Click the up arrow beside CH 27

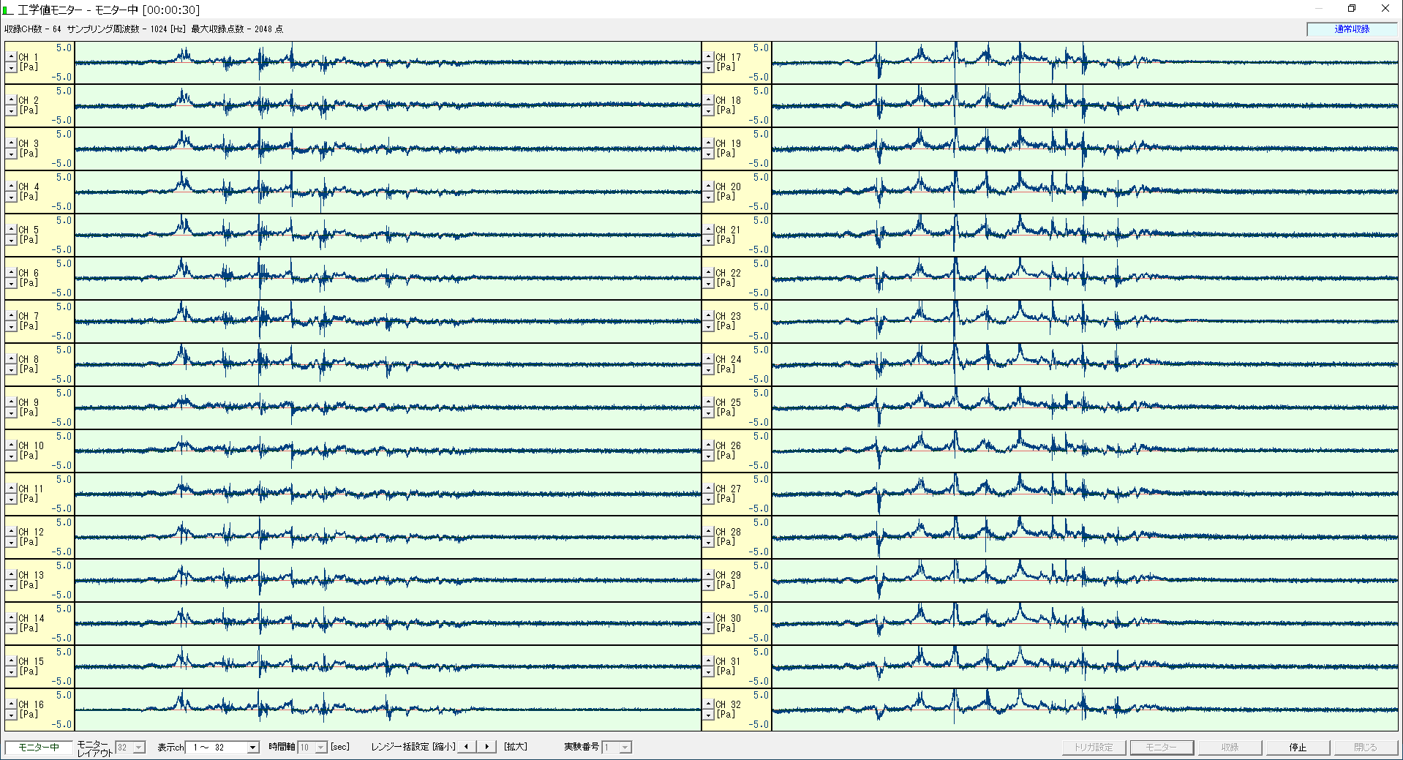(x=708, y=489)
